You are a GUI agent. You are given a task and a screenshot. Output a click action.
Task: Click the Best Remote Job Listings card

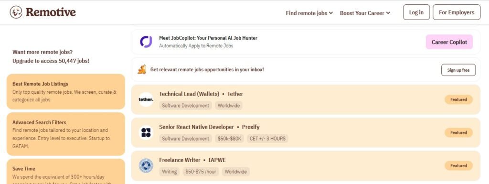[x=66, y=92]
